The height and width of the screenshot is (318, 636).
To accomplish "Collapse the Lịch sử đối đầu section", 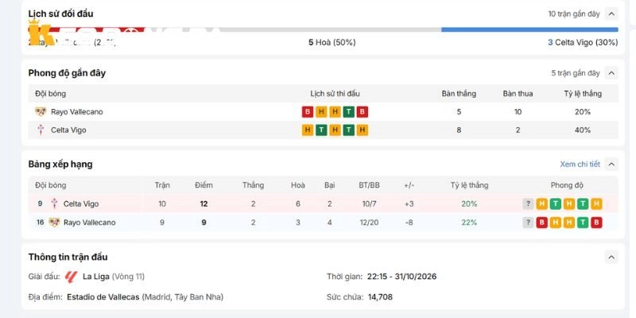I will tap(611, 14).
